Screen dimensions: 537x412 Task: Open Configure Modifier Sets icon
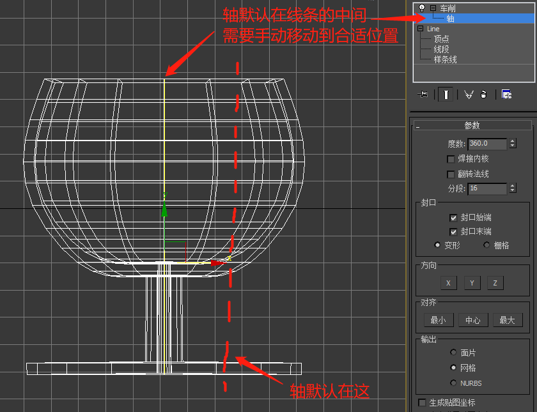pos(506,95)
